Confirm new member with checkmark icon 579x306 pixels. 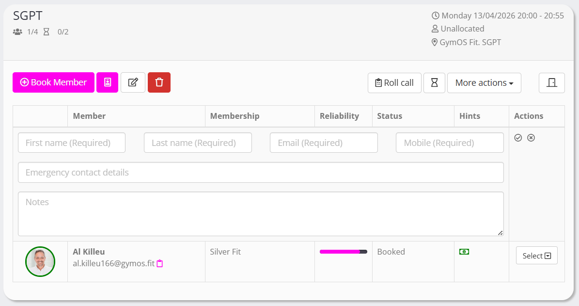click(x=518, y=138)
